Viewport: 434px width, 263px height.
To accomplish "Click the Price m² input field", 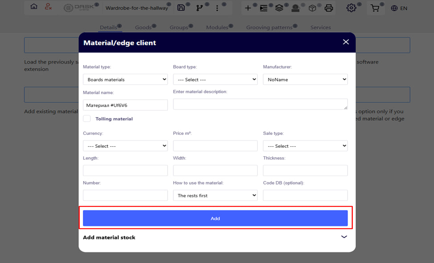I will [x=215, y=146].
